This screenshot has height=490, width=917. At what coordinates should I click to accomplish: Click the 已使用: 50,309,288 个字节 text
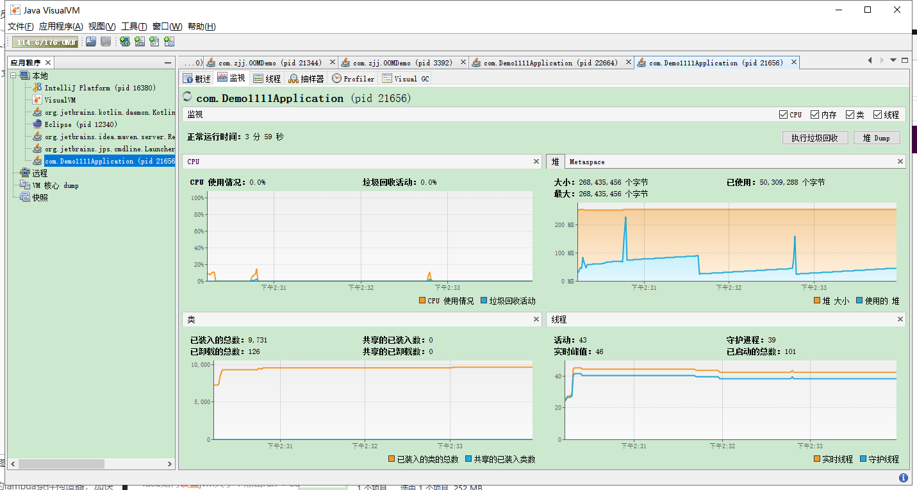[775, 182]
